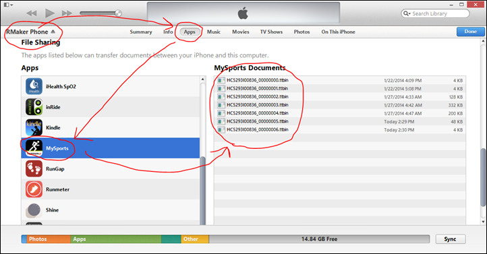This screenshot has height=254, width=487.
Task: Click the Done button
Action: (x=470, y=32)
